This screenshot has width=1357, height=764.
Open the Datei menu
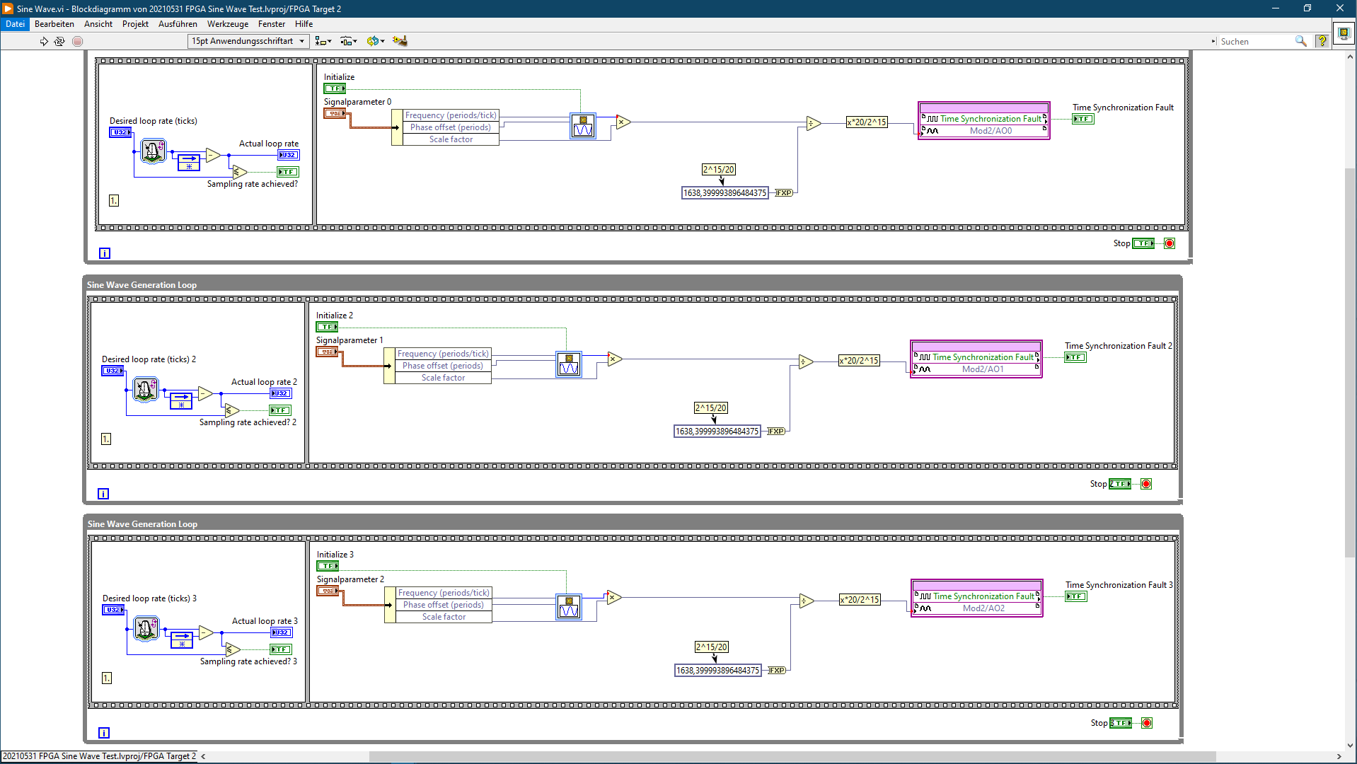15,24
